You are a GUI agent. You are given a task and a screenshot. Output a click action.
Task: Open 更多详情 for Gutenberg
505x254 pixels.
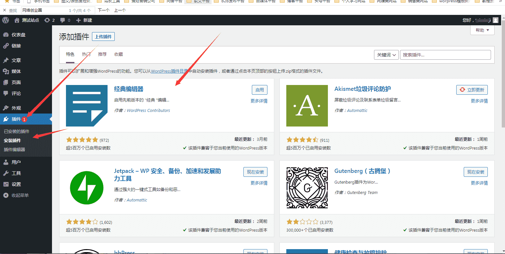click(x=479, y=183)
